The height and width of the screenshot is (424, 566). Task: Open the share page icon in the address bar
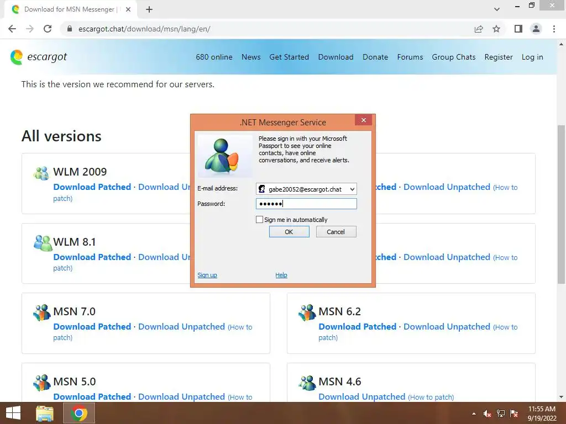tap(479, 29)
